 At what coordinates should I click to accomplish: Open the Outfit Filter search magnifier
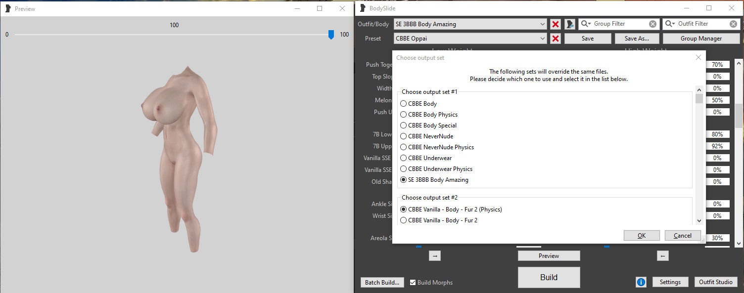[x=670, y=24]
